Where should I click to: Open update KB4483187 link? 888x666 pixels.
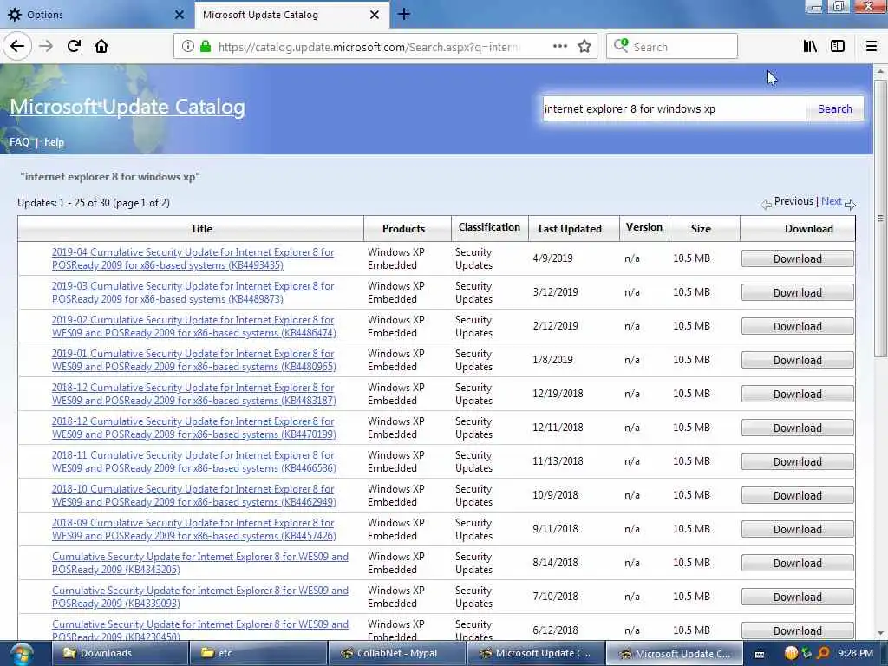tap(193, 395)
